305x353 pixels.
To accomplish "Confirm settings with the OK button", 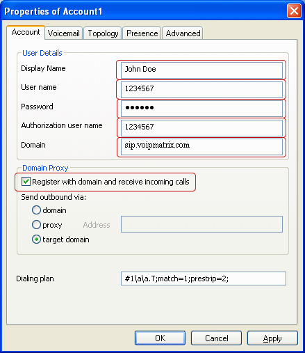I will [160, 338].
